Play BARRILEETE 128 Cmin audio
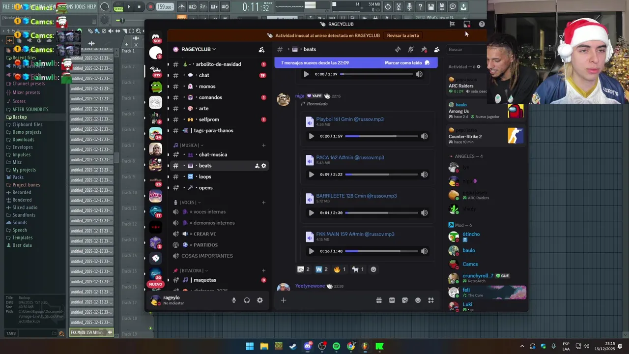629x354 pixels. tap(311, 213)
